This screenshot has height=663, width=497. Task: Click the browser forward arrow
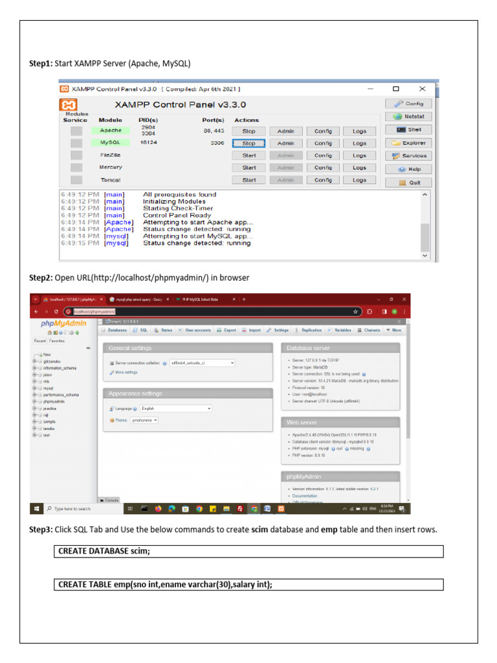click(x=46, y=311)
